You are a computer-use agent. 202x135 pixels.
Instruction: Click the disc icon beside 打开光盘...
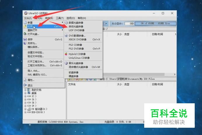[25, 34]
